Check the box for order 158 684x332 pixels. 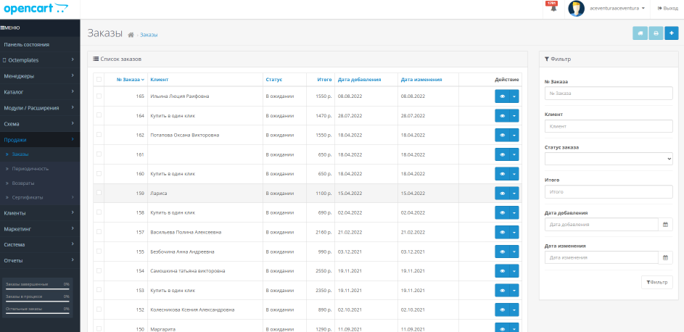tap(99, 212)
